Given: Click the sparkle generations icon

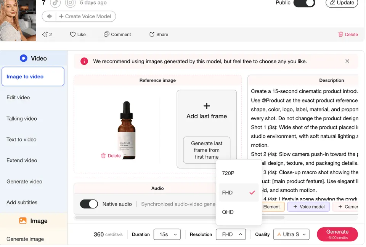Looking at the screenshot, I should tap(45, 35).
